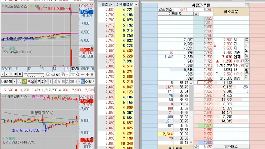The image size is (265, 149).
Task: Click the 순간체결량 list scroll up arrow
Action: coord(136,4)
